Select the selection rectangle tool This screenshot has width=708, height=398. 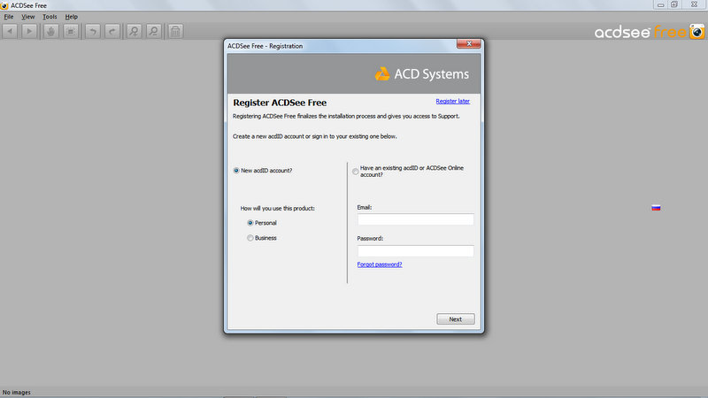[x=71, y=31]
